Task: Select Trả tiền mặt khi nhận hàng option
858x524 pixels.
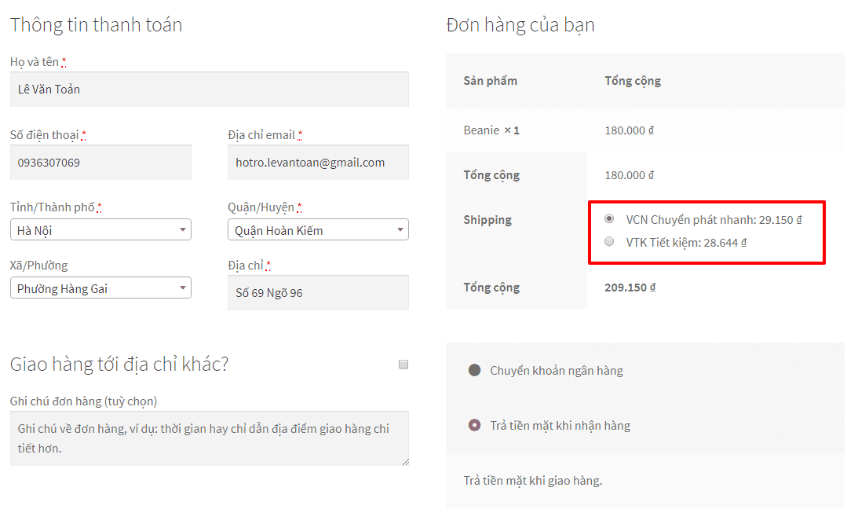Action: 474,425
